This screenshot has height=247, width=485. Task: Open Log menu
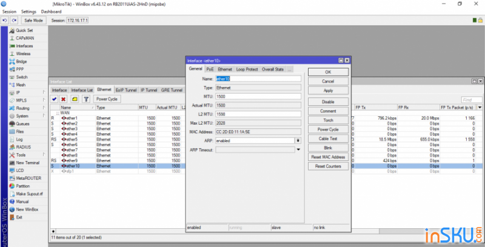19,139
